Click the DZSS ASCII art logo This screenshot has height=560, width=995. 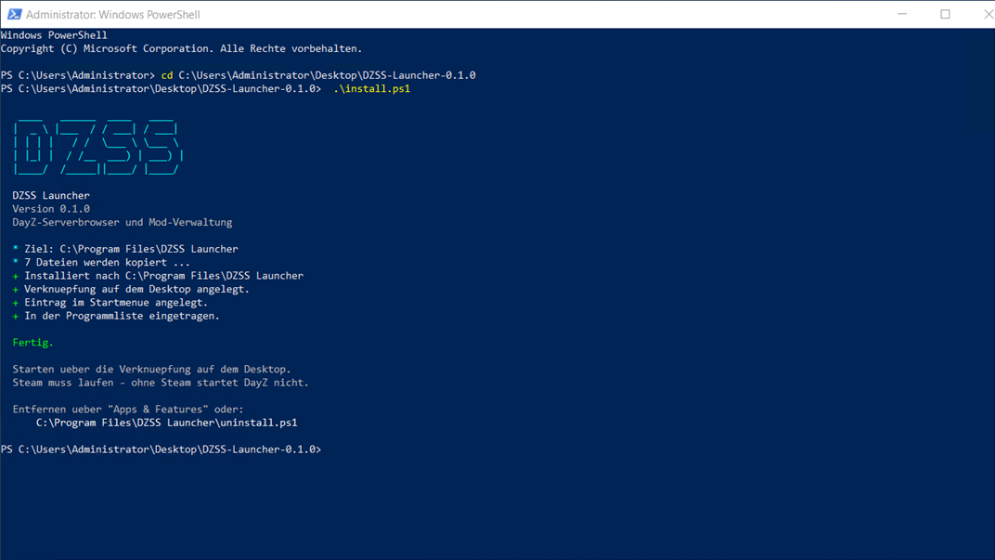tap(98, 147)
